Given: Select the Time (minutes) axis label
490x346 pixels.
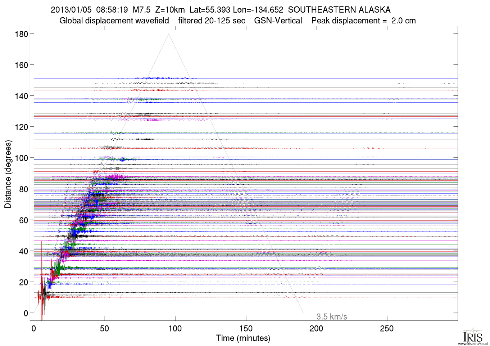Looking at the screenshot, I should (243, 338).
